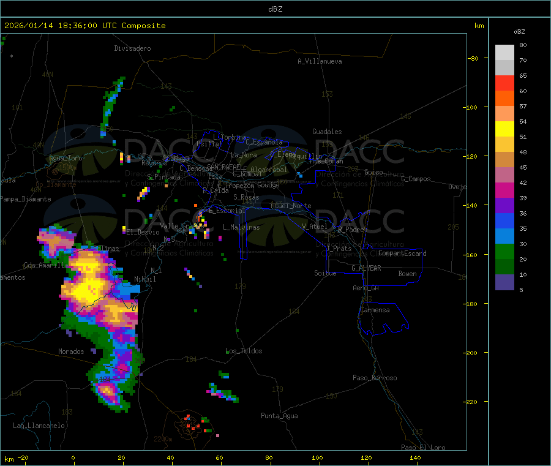
Task: Click the 100 km horizontal axis tick
Action: pos(317,457)
